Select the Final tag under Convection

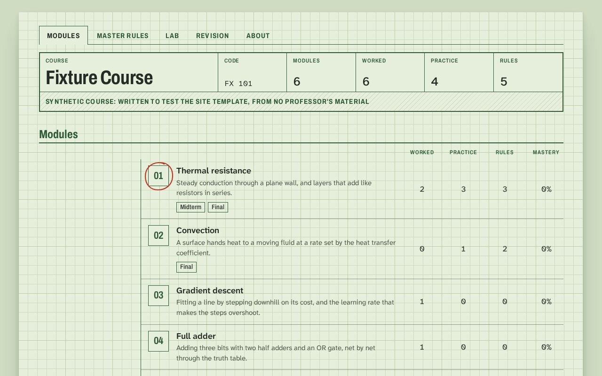[186, 267]
